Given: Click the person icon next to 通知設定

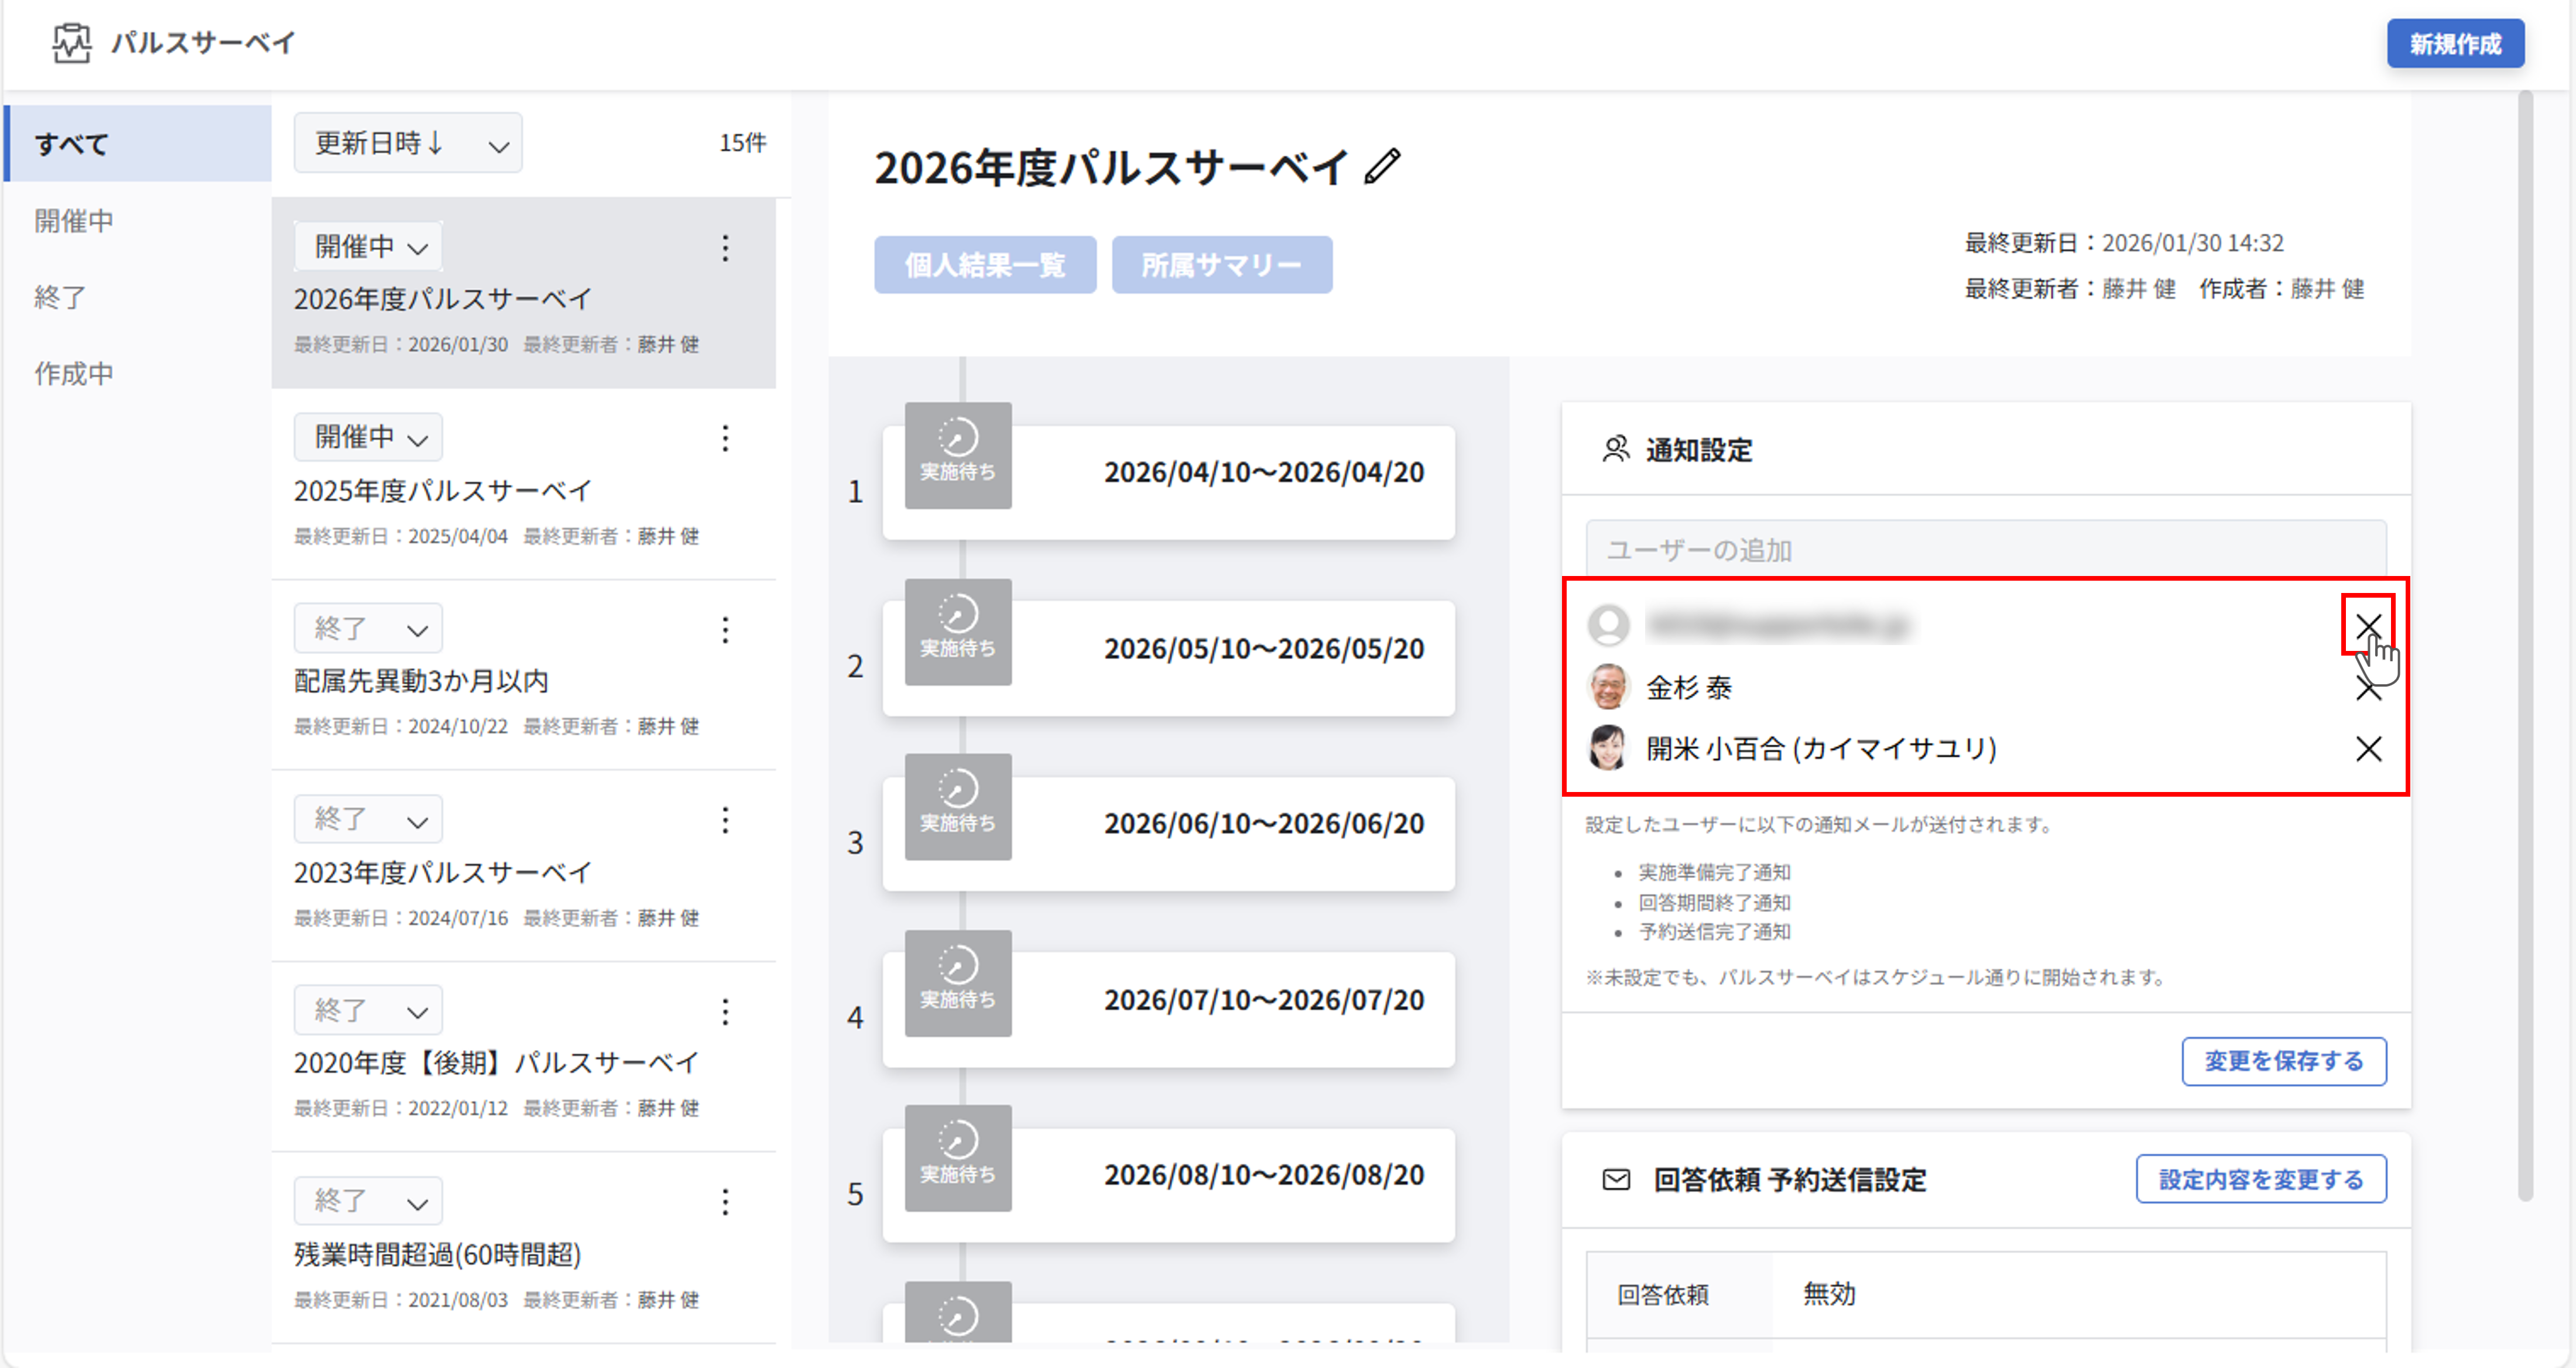Looking at the screenshot, I should pos(1616,449).
